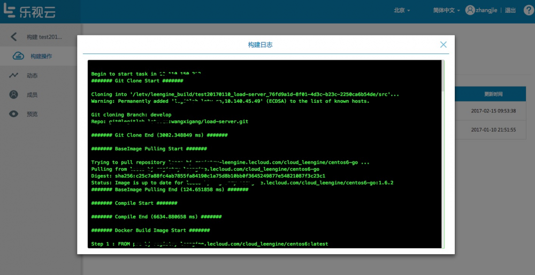Click the 预览 eye icon

click(x=14, y=114)
